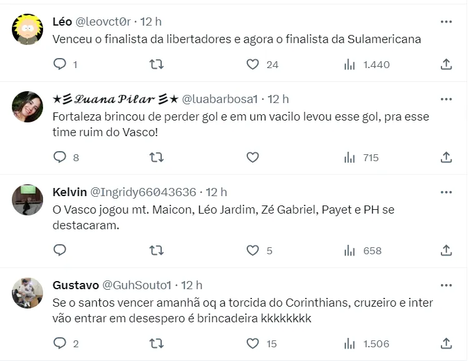View analytics for Kelvin's tweet (658)
The height and width of the screenshot is (361, 469).
point(350,250)
